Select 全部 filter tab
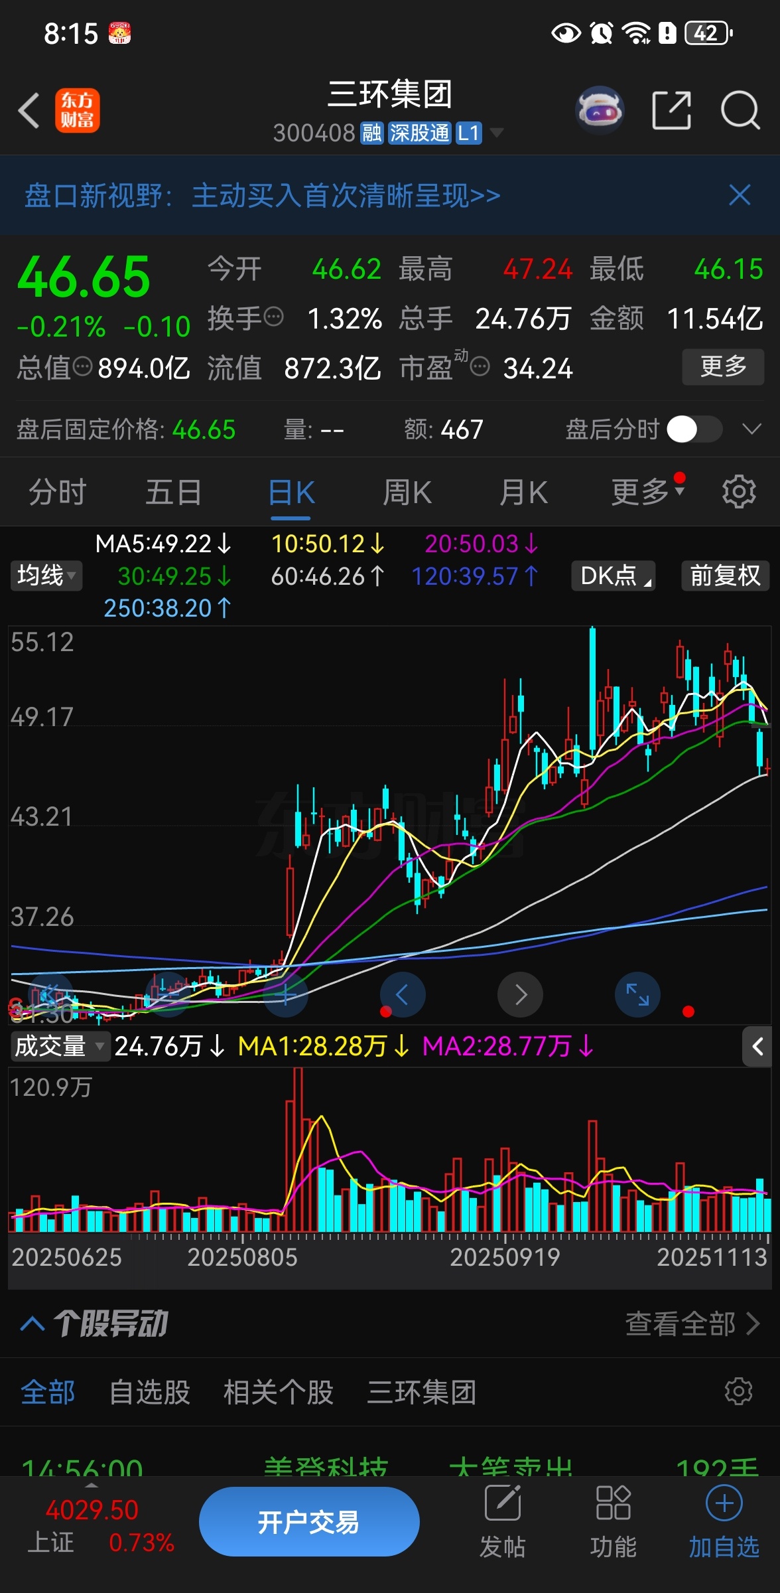This screenshot has width=780, height=1593. coord(48,1392)
